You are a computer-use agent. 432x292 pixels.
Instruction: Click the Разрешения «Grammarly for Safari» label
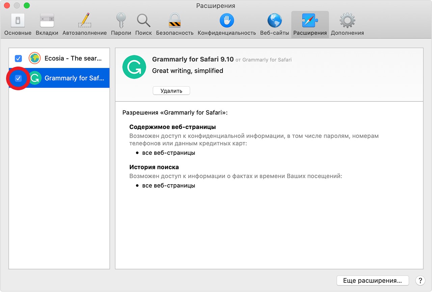[x=175, y=113]
